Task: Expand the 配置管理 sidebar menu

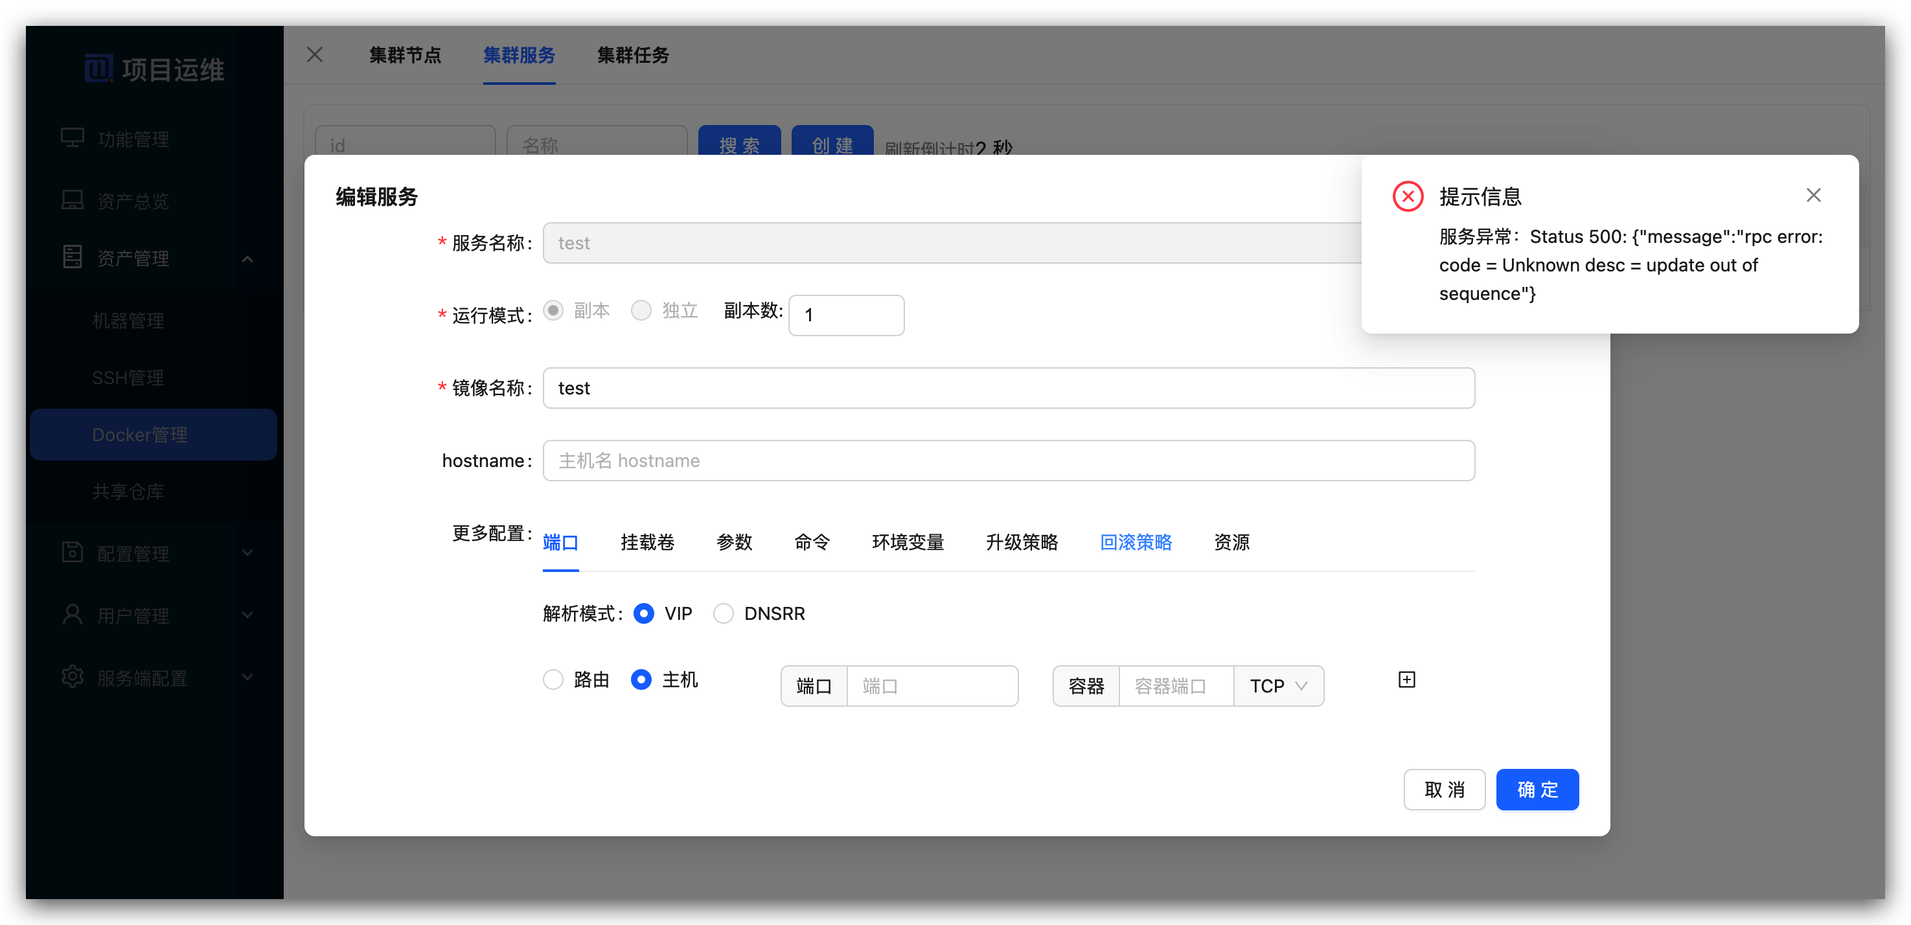Action: point(247,553)
